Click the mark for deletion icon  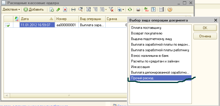point(65,10)
